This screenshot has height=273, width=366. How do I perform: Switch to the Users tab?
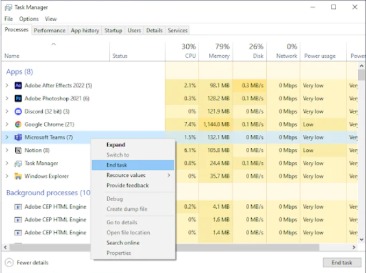tap(134, 30)
